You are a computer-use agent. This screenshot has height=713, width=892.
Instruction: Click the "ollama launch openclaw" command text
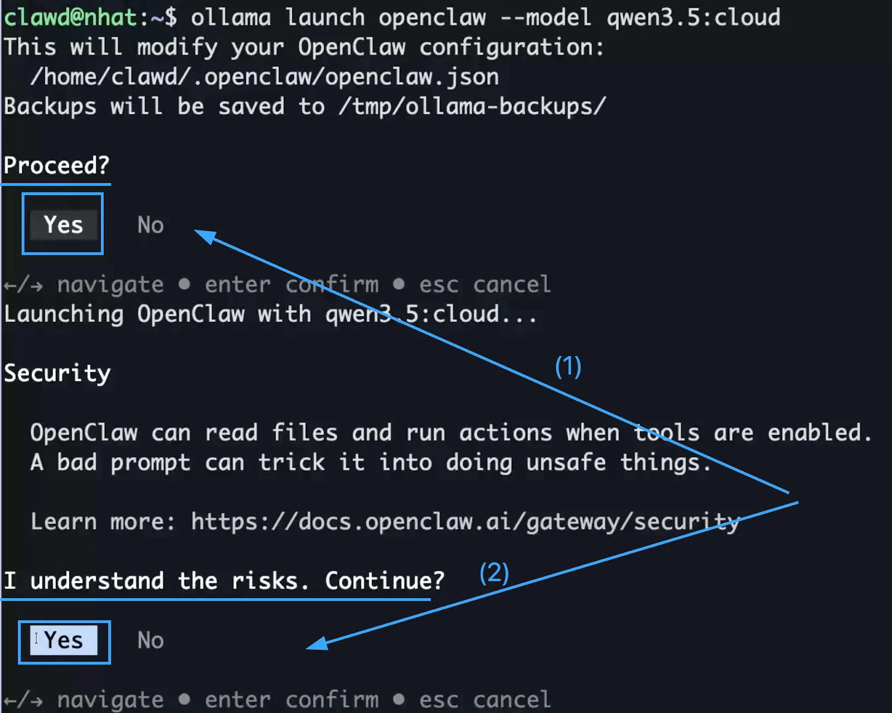tap(338, 18)
